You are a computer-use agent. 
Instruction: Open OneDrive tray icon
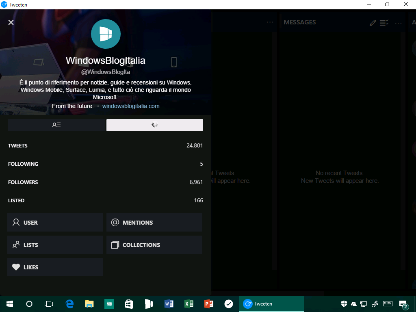354,304
